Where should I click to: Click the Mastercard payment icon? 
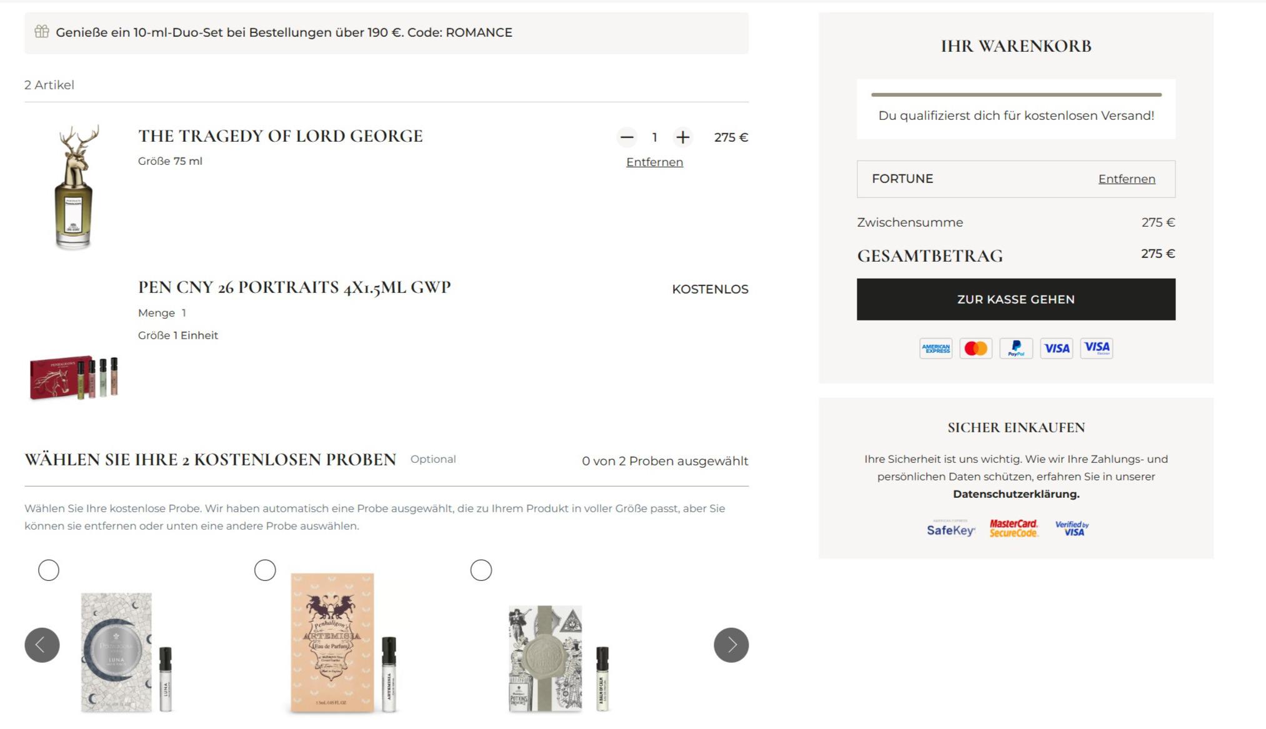tap(975, 348)
